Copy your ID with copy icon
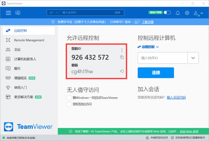 click(122, 57)
